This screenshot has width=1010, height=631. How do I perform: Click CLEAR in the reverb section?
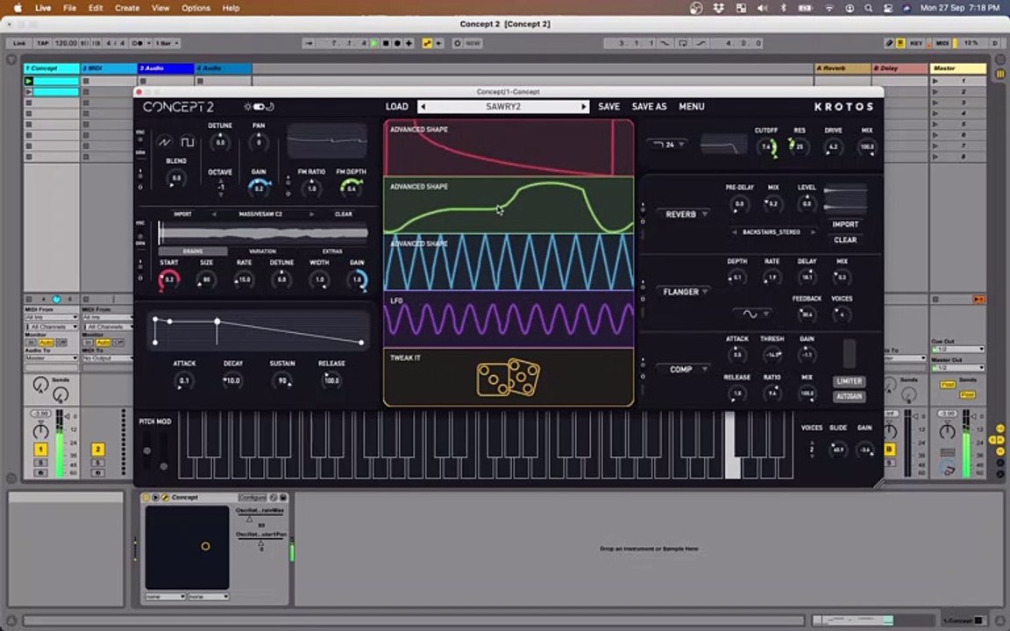[845, 239]
